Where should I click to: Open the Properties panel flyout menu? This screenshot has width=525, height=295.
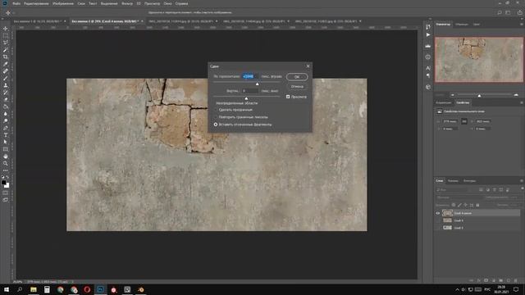pyautogui.click(x=522, y=102)
